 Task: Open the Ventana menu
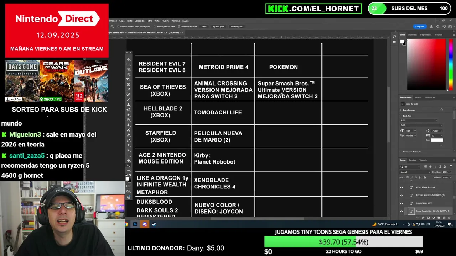(176, 21)
